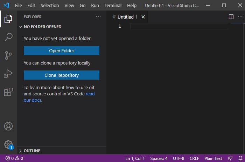Click the Plain Text language mode
The height and width of the screenshot is (162, 245).
click(213, 158)
